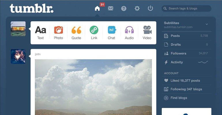The height and width of the screenshot is (115, 222).
Task: Create a new Photo post
Action: [58, 32]
